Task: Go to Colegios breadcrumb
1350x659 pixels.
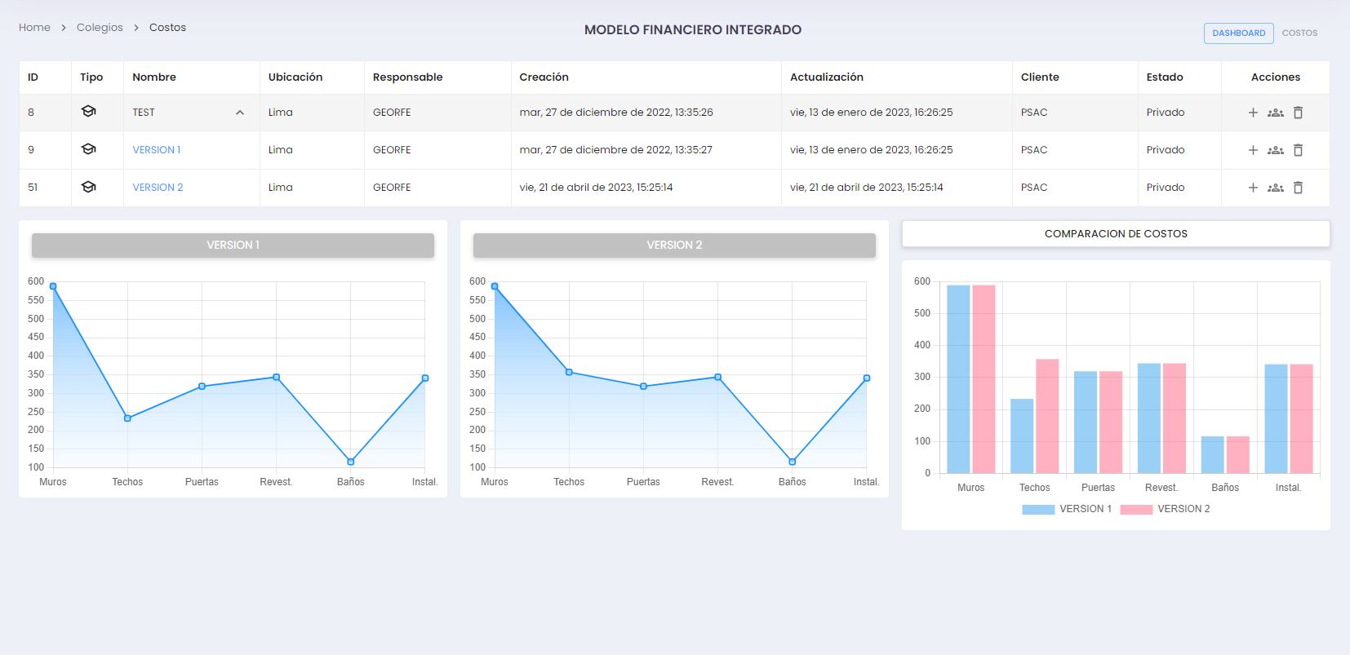Action: (100, 28)
